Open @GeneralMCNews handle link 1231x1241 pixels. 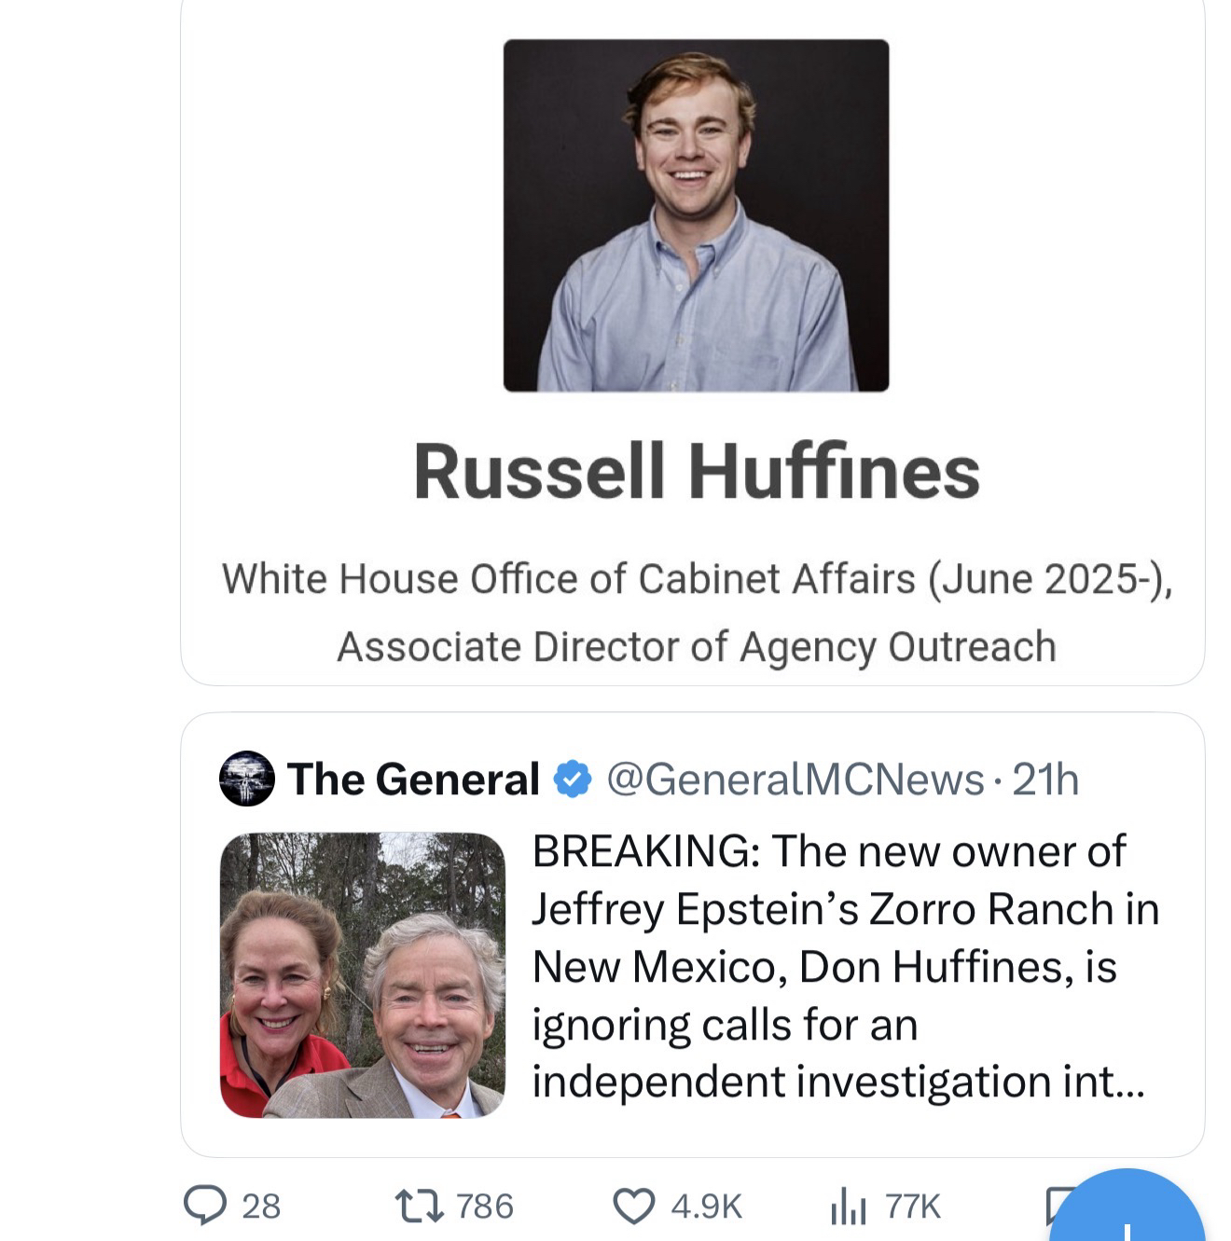coord(795,779)
